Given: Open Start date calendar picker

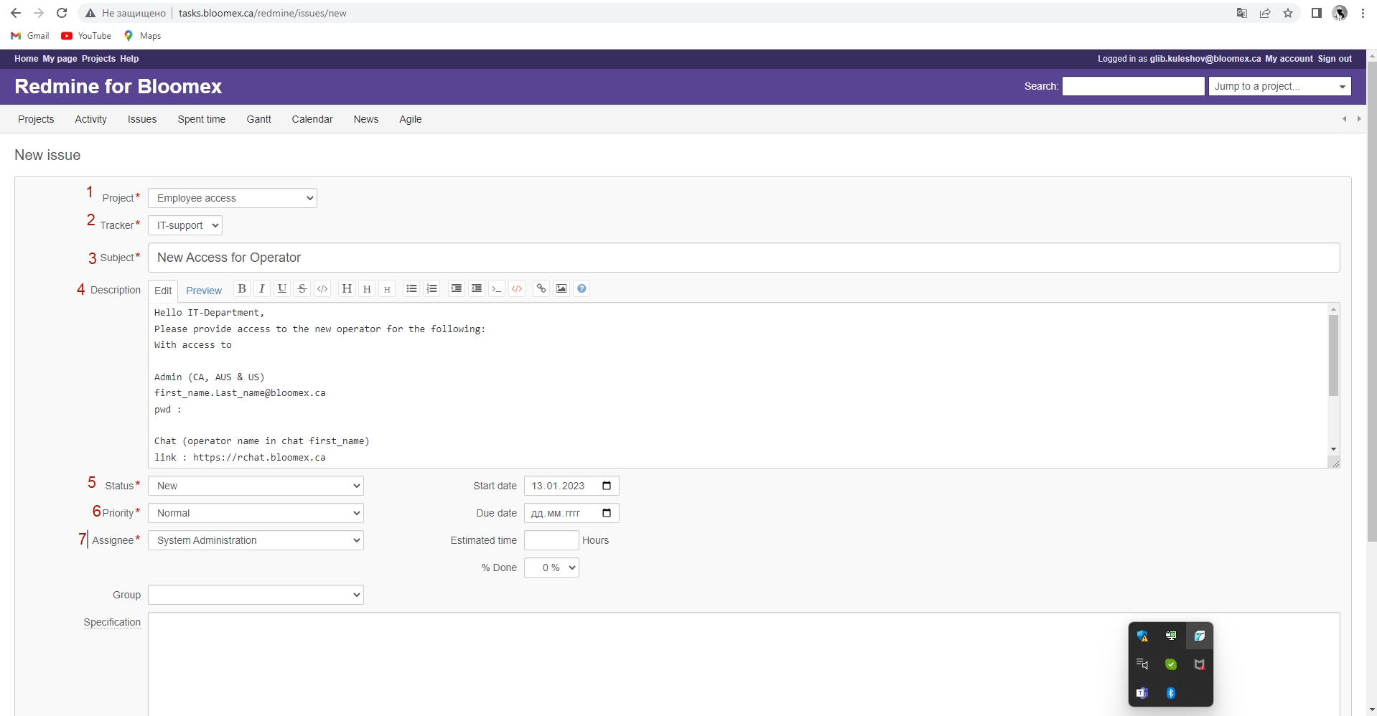Looking at the screenshot, I should click(x=607, y=486).
